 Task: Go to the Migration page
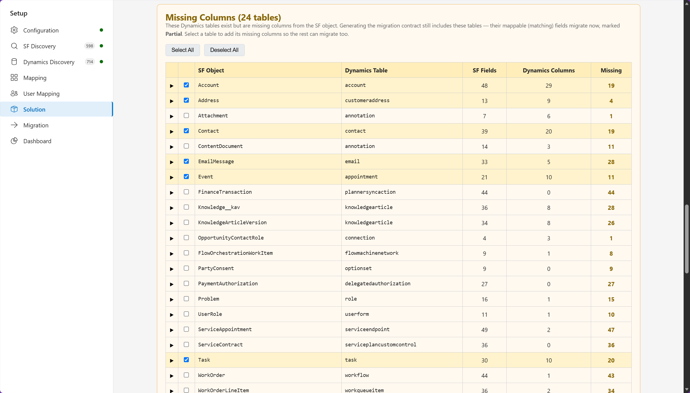[57, 125]
